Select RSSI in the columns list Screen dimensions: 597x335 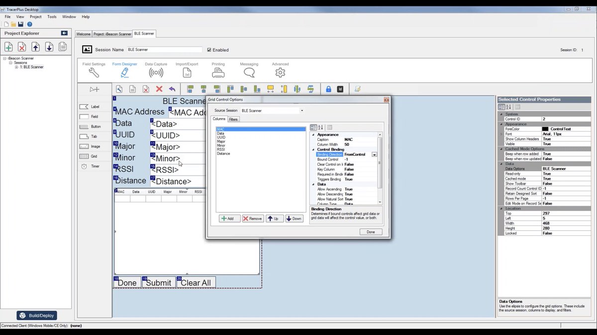[221, 149]
